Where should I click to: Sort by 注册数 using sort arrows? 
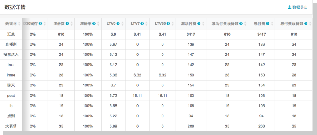click(x=71, y=24)
